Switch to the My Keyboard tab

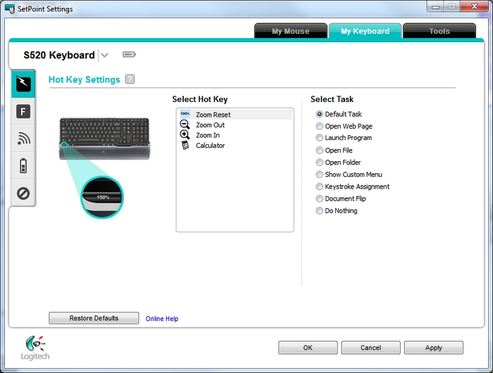tap(365, 31)
